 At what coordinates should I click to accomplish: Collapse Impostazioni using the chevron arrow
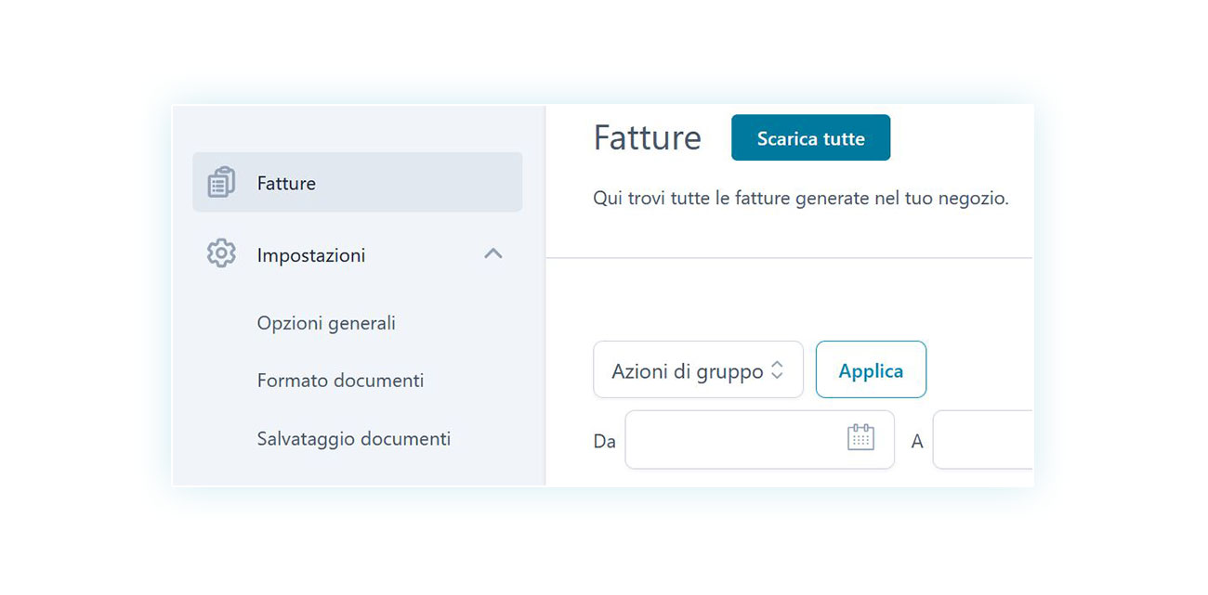tap(493, 253)
